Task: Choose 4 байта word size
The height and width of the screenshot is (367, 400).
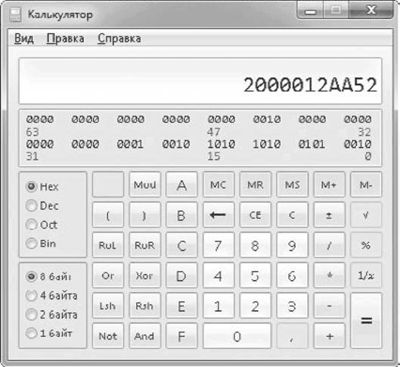Action: pos(51,296)
